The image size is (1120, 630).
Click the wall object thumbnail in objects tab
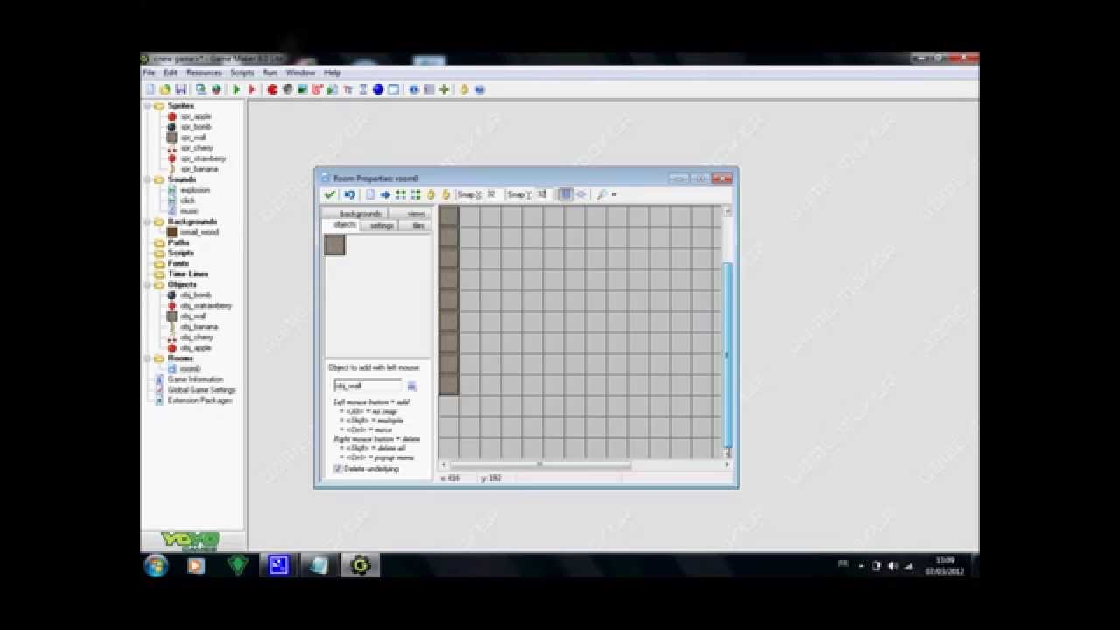[x=334, y=245]
